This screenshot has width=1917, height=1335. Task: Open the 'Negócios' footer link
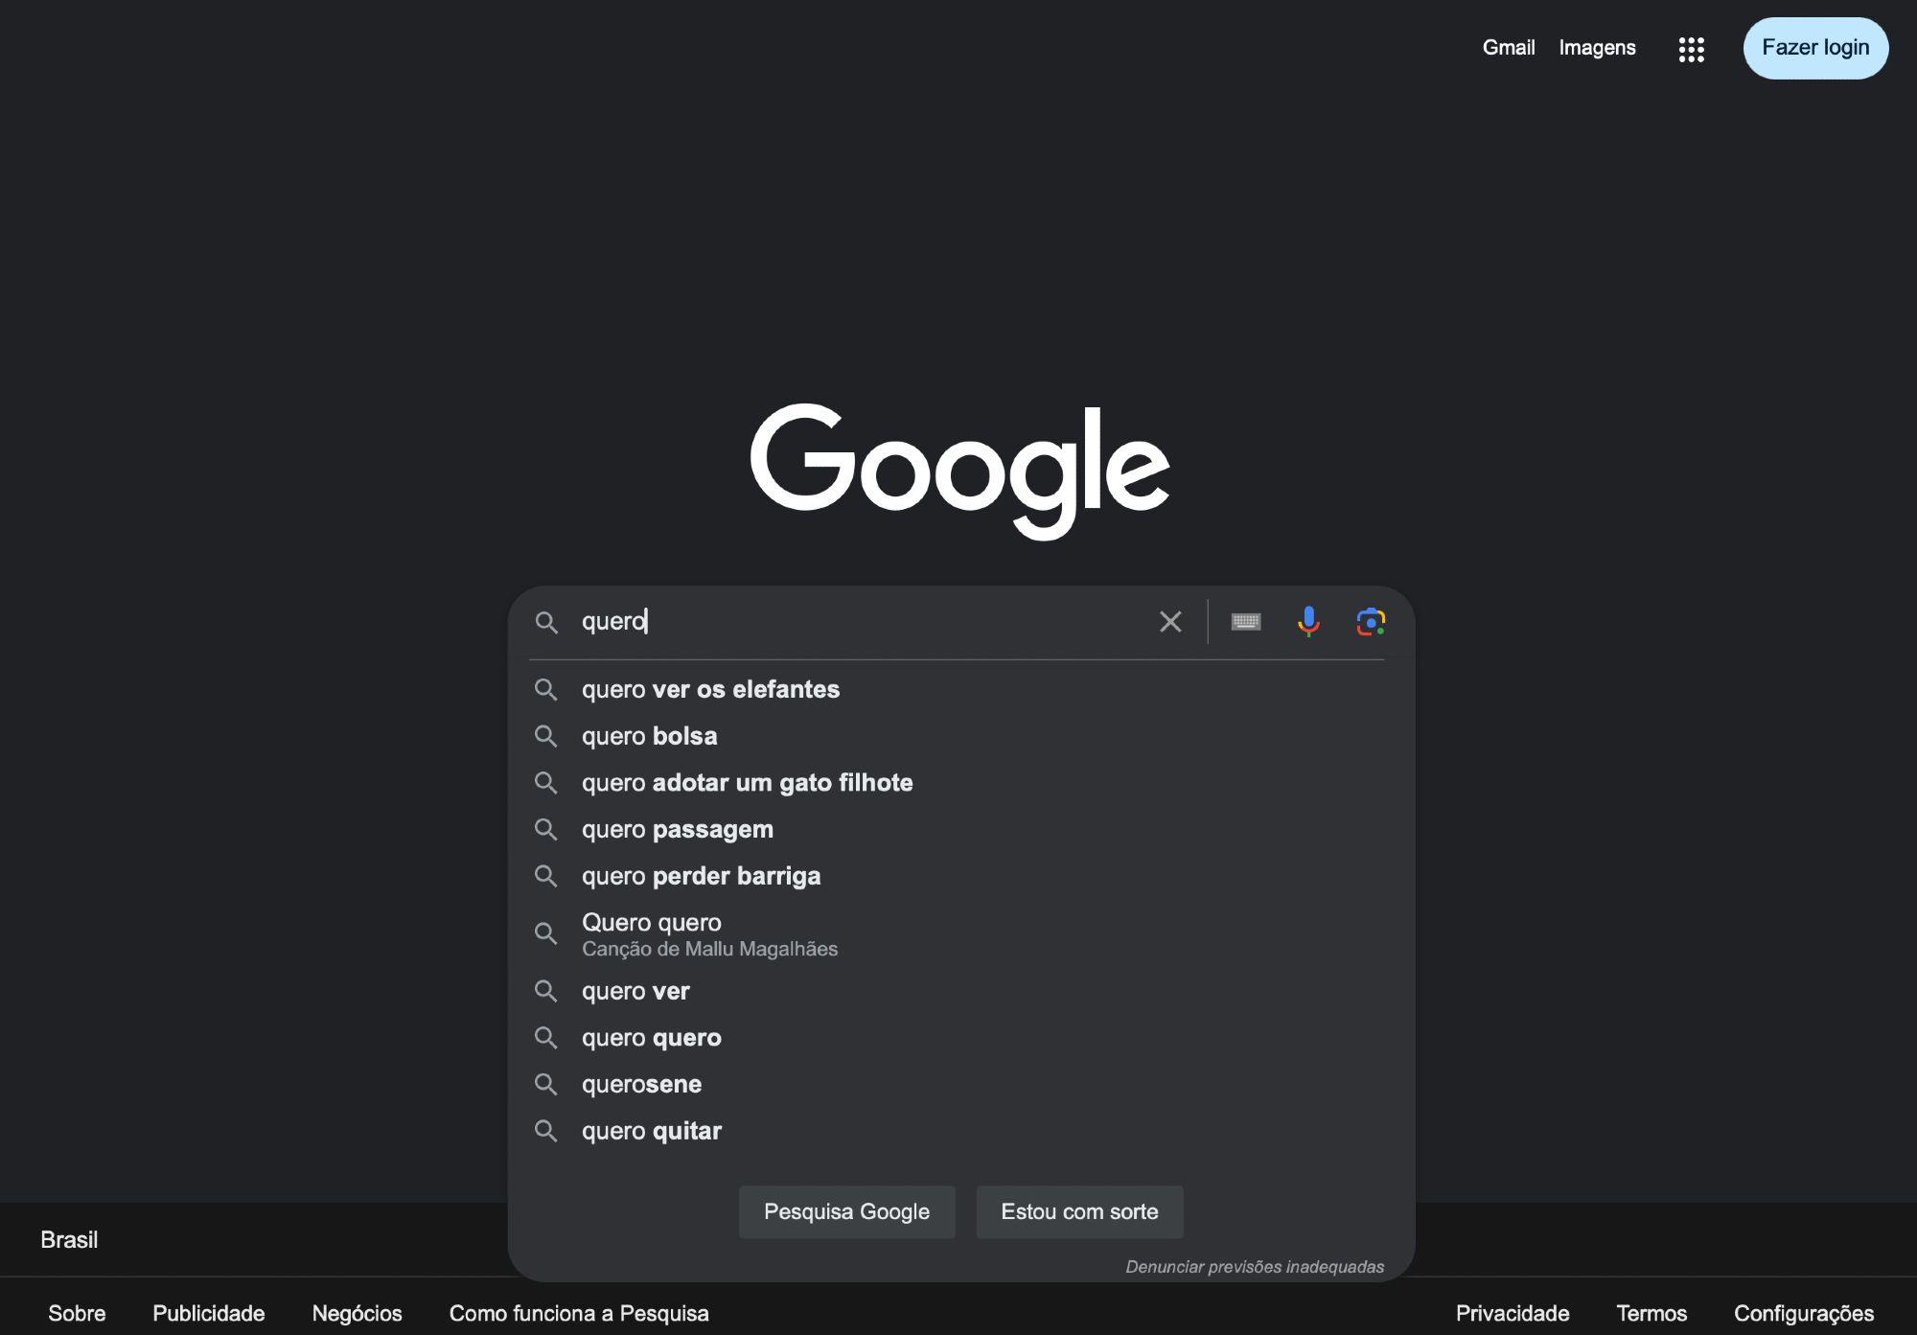point(357,1314)
